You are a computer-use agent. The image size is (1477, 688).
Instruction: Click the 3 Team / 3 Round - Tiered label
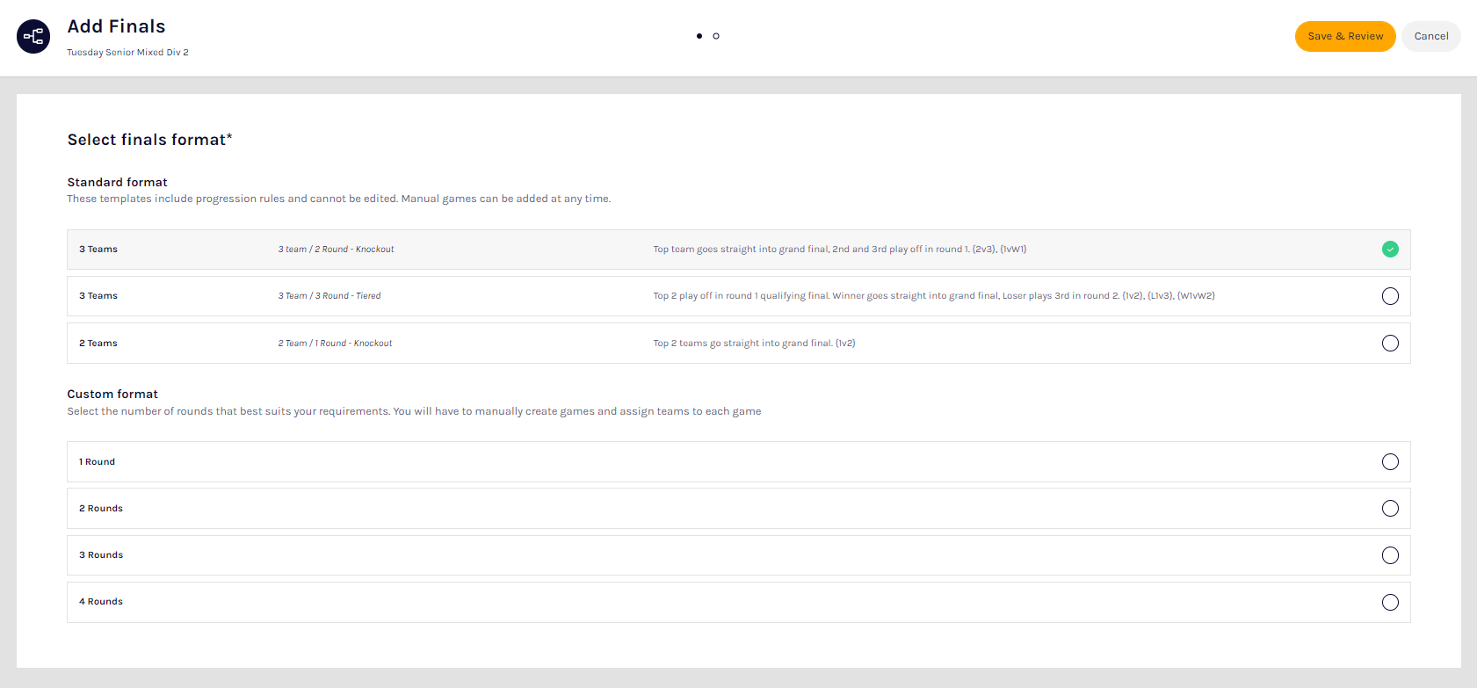[329, 296]
